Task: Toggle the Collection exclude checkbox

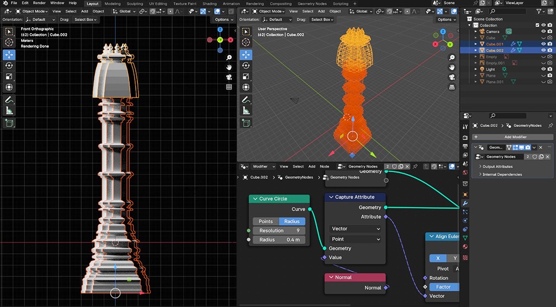Action: point(538,25)
